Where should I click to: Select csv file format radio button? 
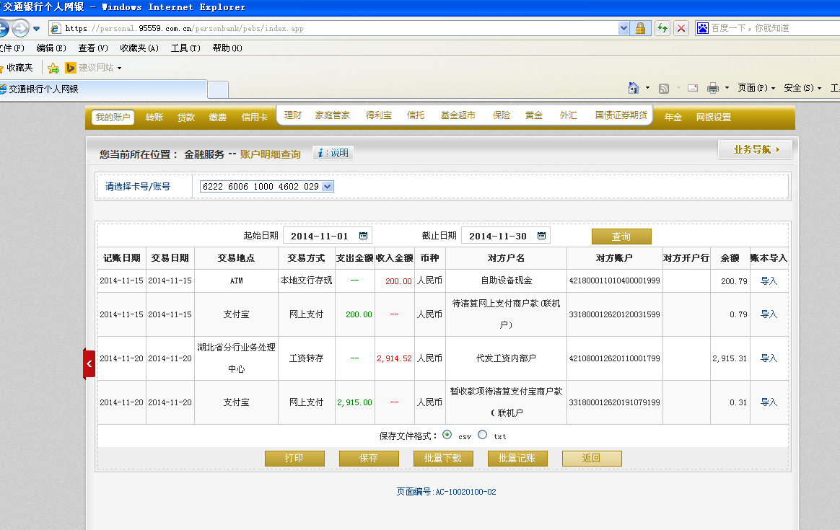click(447, 435)
